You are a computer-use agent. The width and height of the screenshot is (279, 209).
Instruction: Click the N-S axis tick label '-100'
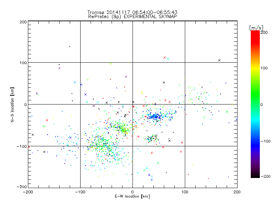coord(22,146)
